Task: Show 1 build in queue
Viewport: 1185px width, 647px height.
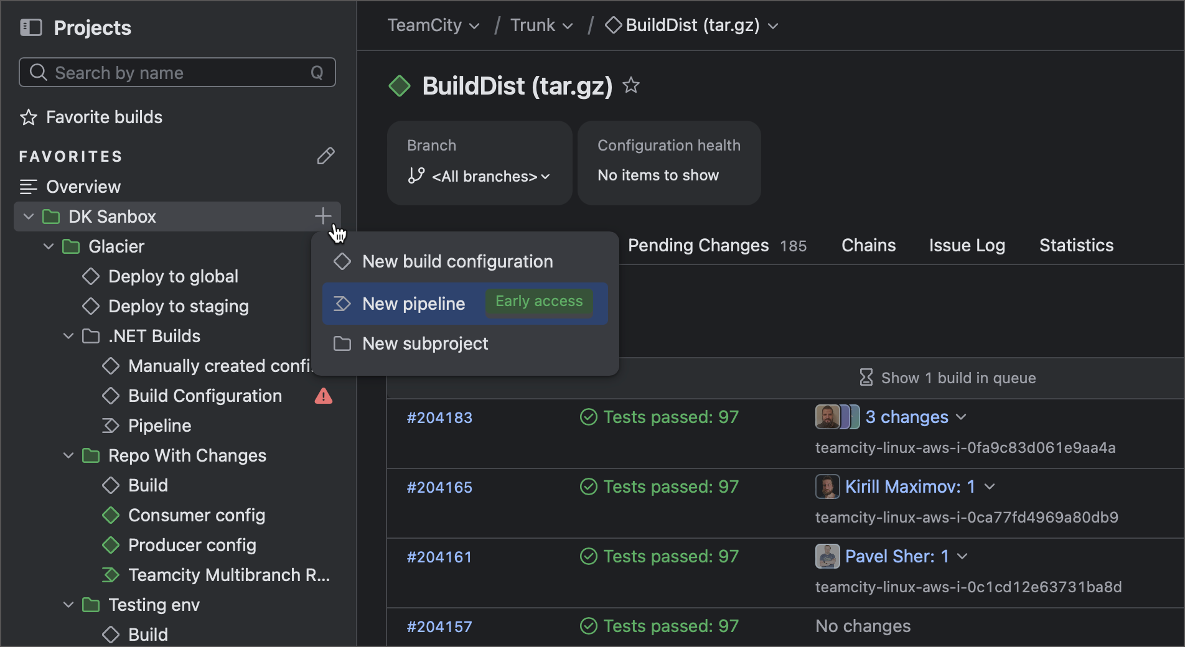Action: (948, 378)
